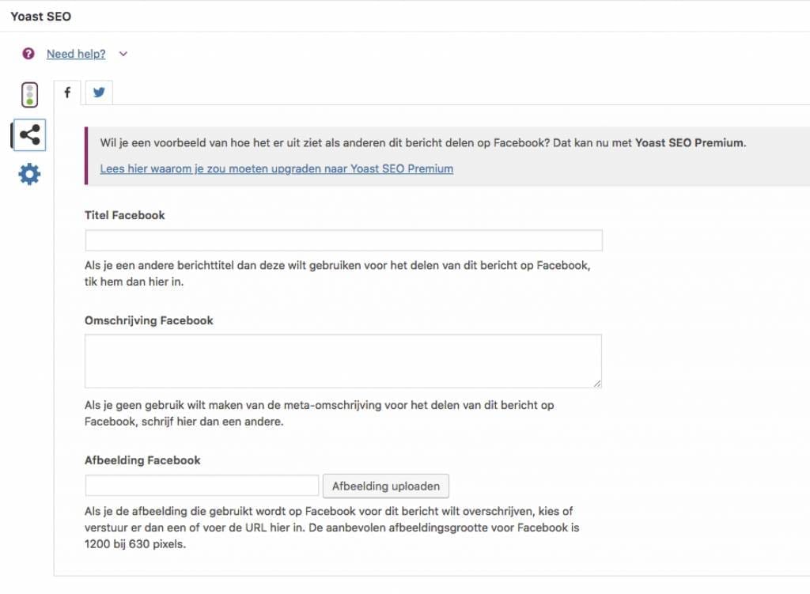The width and height of the screenshot is (810, 594).
Task: Expand the help chevron beside Need help?
Action: 123,54
